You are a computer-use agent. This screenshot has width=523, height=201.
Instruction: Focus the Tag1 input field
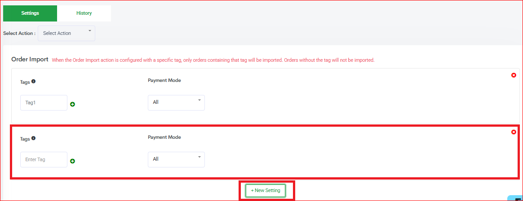click(44, 103)
